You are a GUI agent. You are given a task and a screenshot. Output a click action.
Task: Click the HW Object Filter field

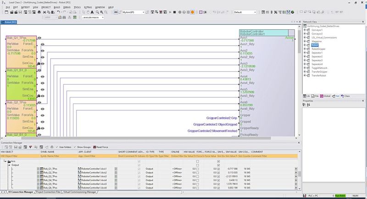click(x=20, y=156)
